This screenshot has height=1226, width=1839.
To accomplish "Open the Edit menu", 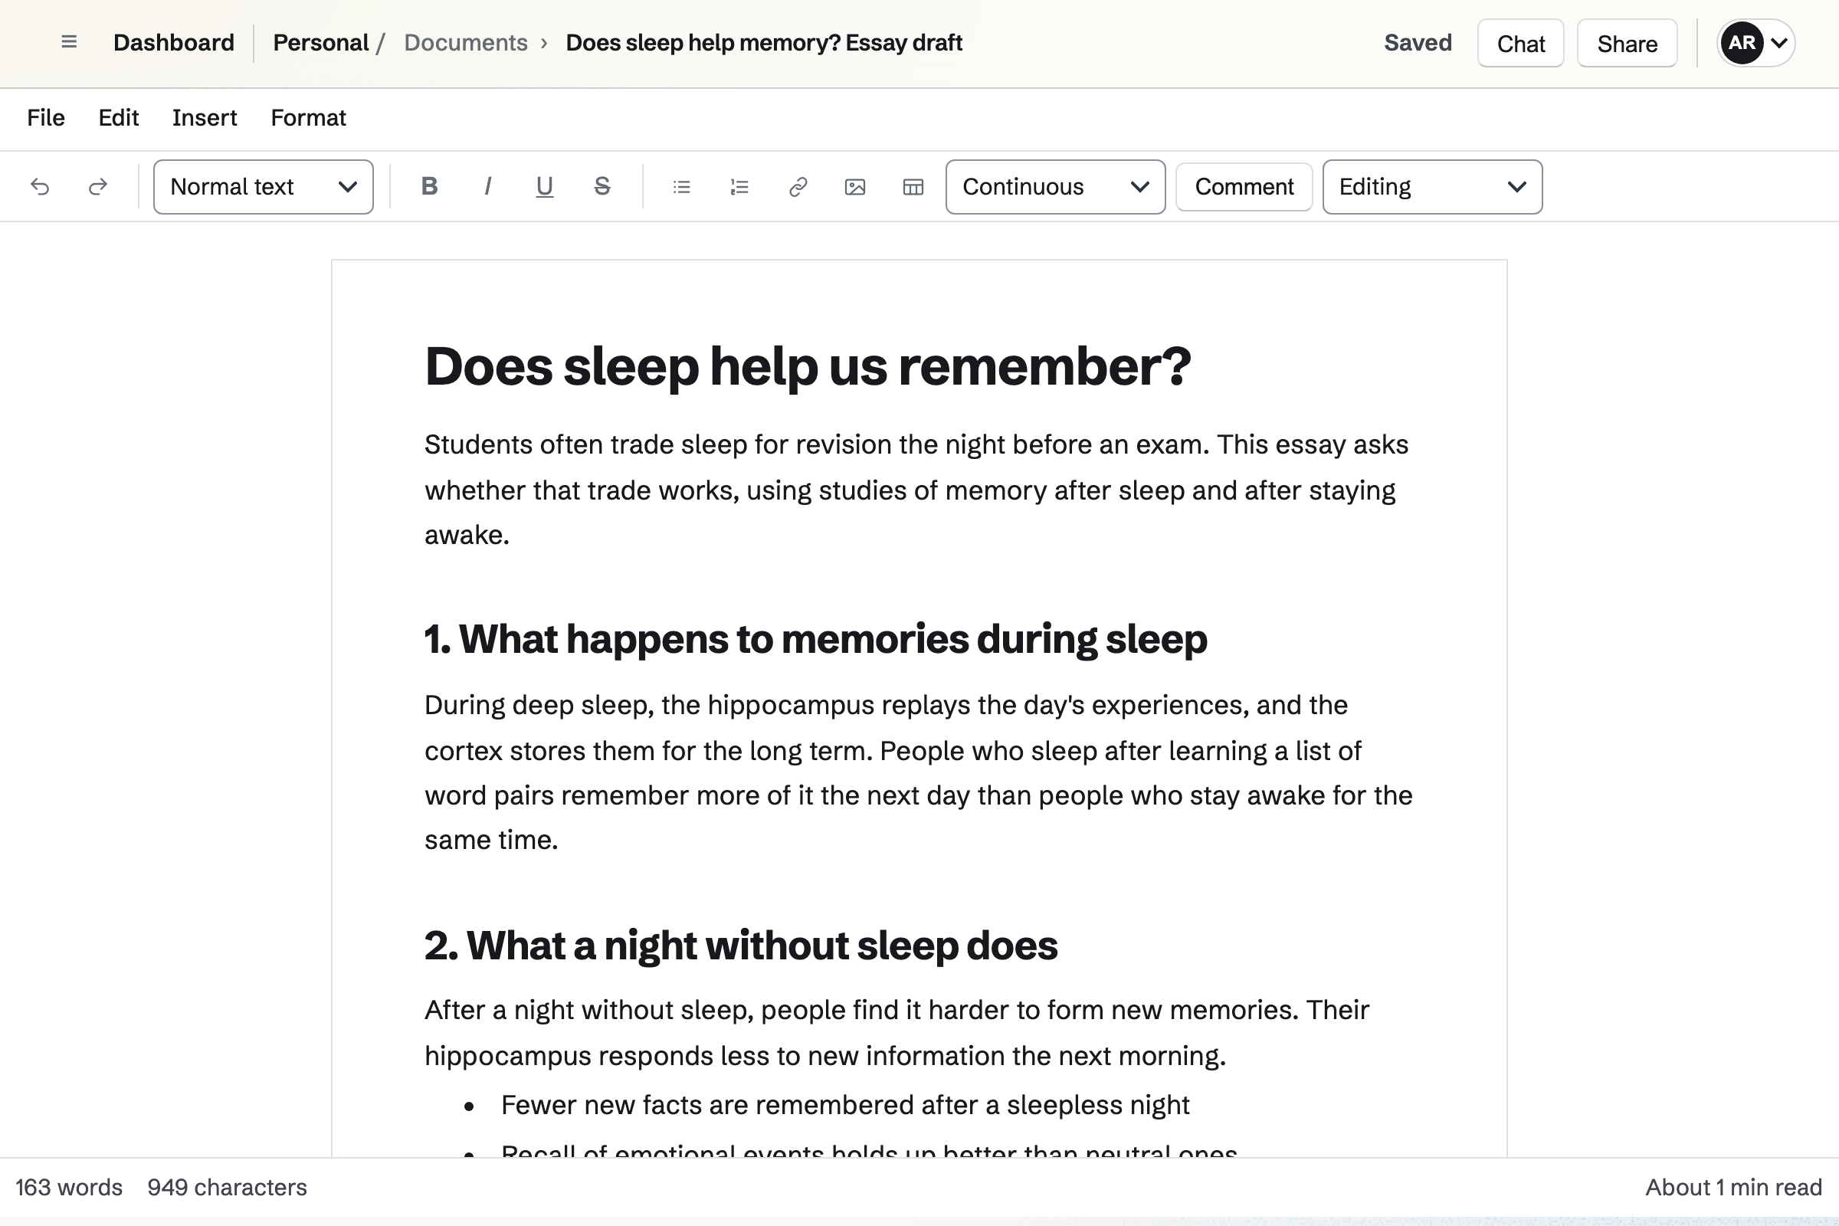I will coord(119,118).
